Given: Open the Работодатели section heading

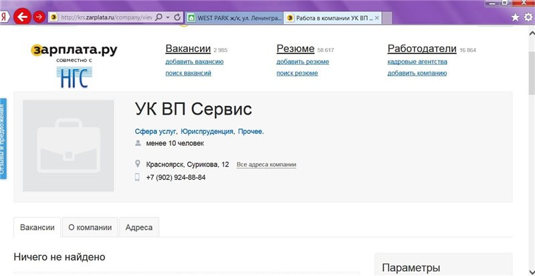Looking at the screenshot, I should click(422, 49).
